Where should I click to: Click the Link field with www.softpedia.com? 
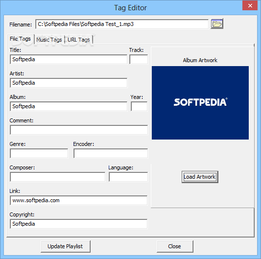[x=79, y=200]
